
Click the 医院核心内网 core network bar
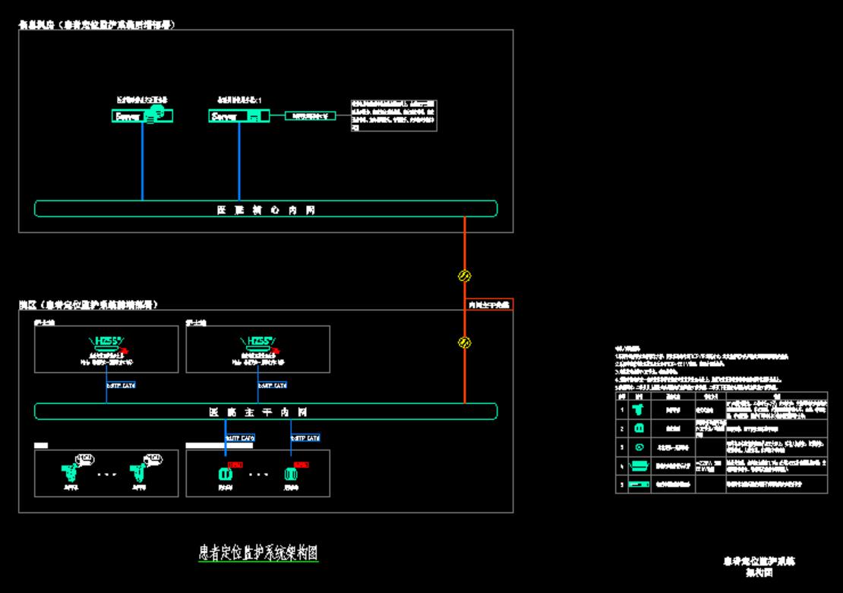coord(266,209)
